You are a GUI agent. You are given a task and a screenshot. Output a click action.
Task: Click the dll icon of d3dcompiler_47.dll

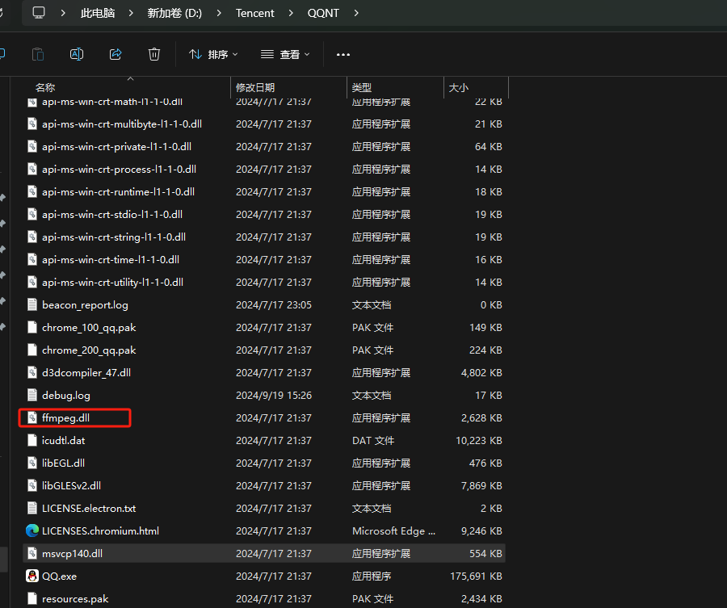point(32,372)
